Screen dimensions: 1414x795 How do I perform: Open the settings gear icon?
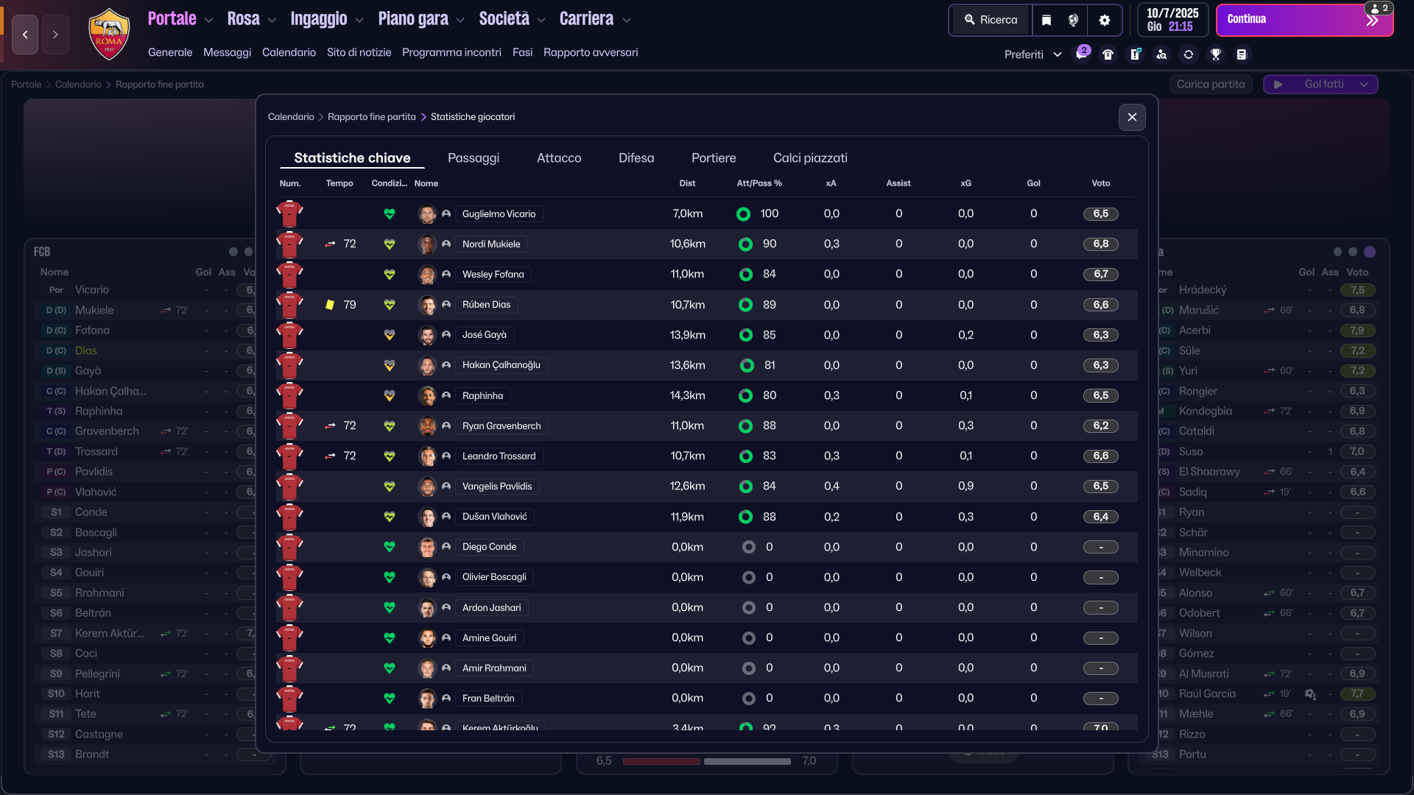coord(1104,21)
